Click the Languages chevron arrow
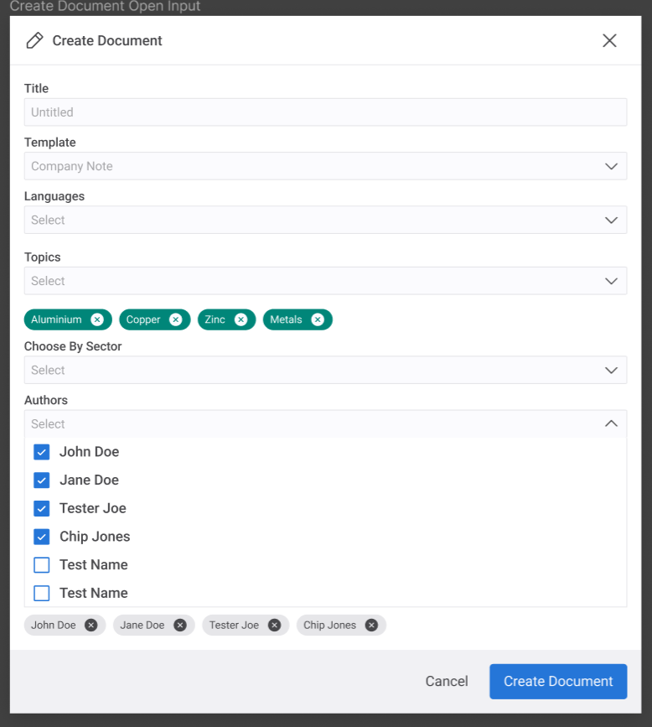Viewport: 652px width, 727px height. pyautogui.click(x=611, y=220)
